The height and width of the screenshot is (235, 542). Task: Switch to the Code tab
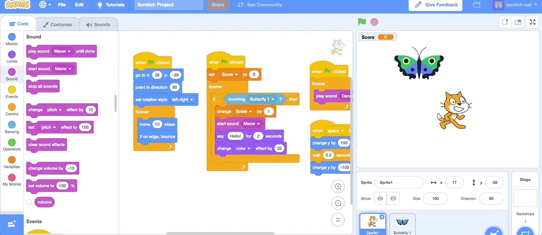coord(19,24)
